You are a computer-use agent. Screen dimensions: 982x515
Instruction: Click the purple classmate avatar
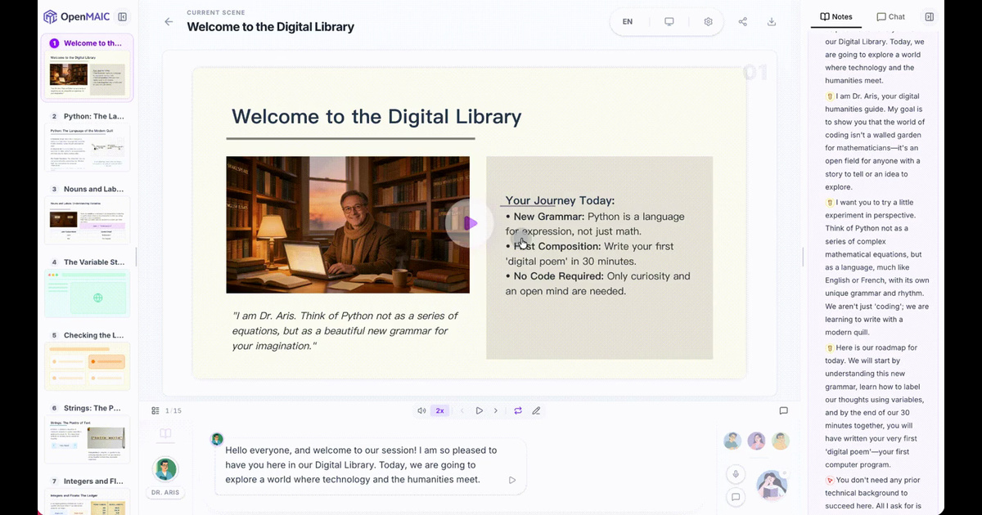(x=757, y=441)
